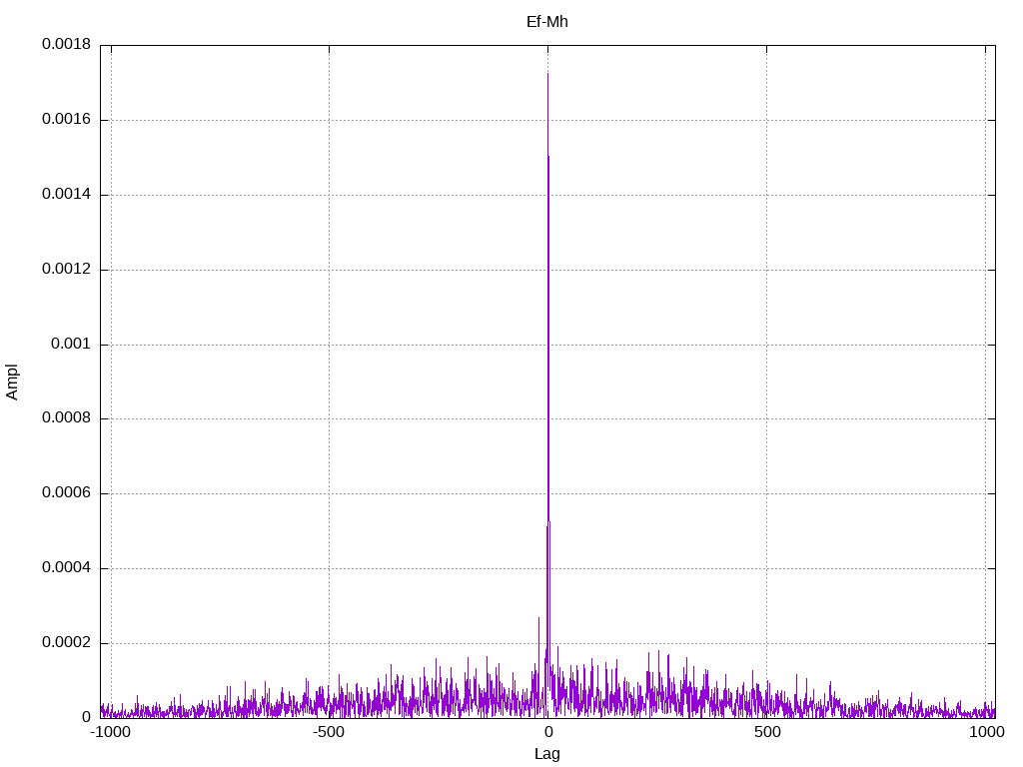
Task: Click the 0 x-axis tick label
Action: click(548, 732)
